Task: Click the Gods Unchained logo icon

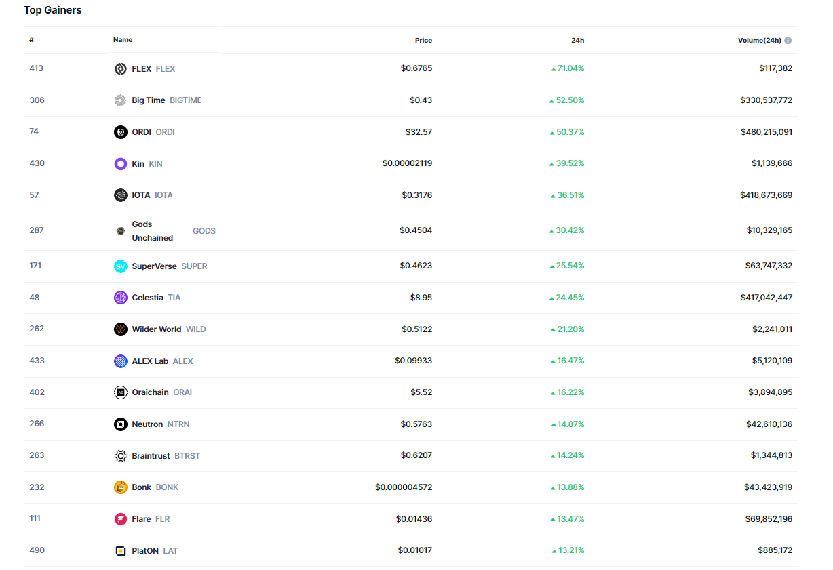Action: (121, 231)
